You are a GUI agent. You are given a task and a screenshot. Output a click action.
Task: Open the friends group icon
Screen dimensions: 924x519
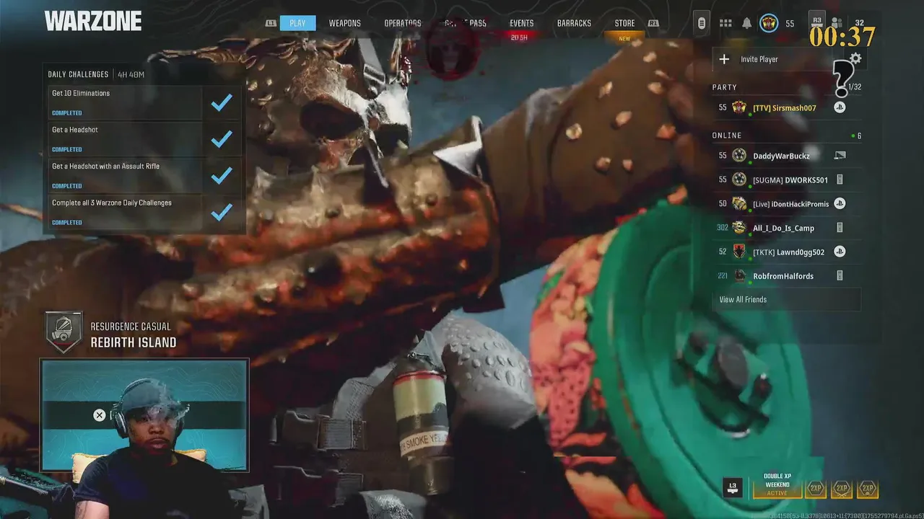[x=837, y=23]
